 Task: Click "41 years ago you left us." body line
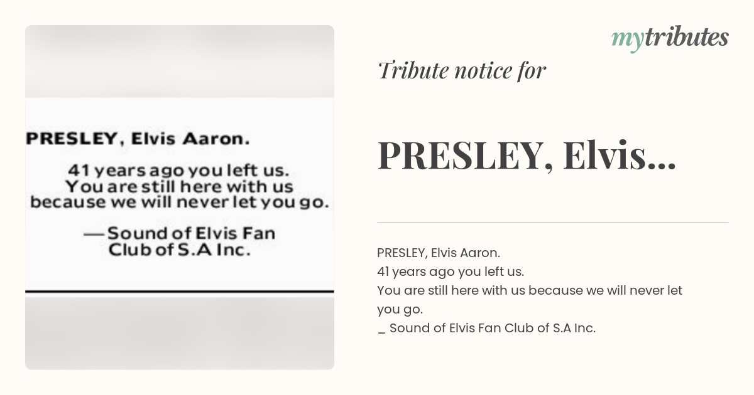point(451,271)
